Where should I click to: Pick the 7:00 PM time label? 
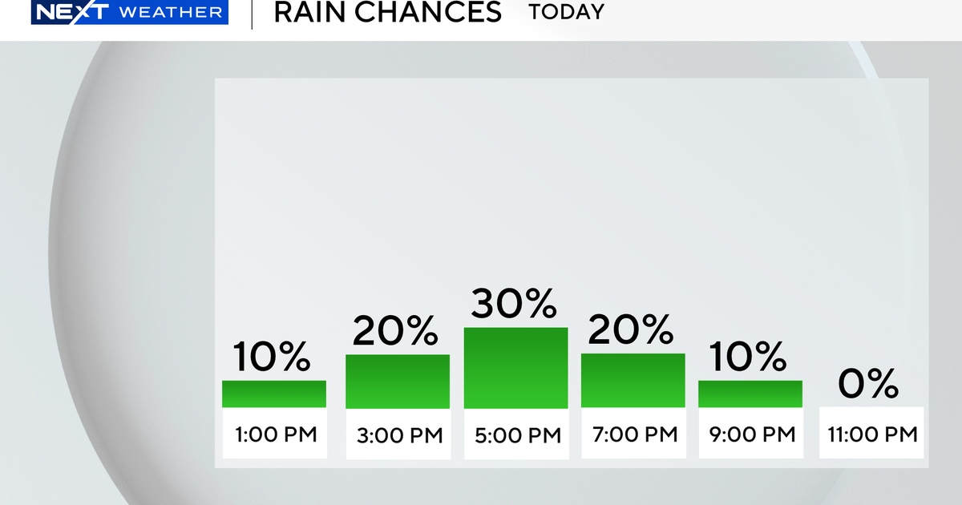coord(633,434)
